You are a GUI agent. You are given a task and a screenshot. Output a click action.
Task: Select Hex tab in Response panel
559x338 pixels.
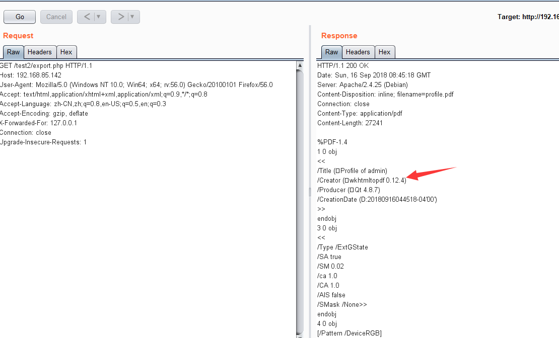pos(384,52)
